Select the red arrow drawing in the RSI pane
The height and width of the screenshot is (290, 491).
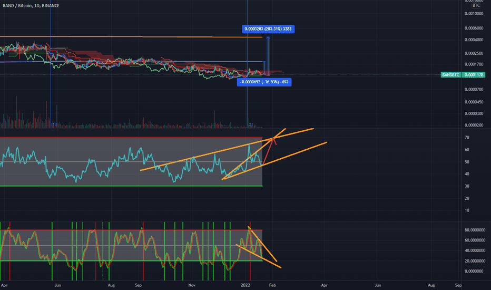click(x=270, y=151)
